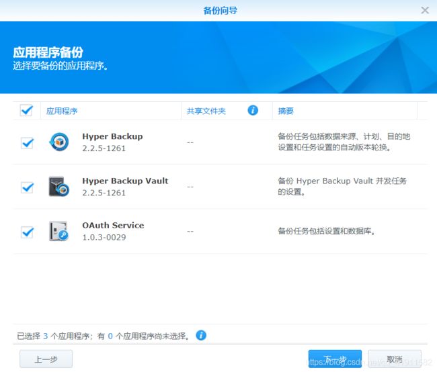Click the 备份向导 dialog title
437x372 pixels.
[220, 11]
